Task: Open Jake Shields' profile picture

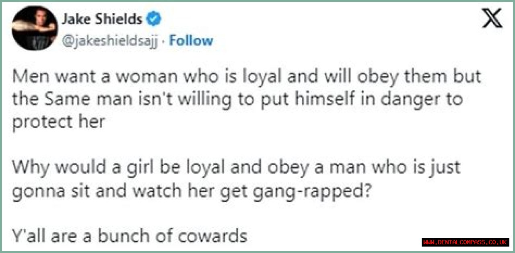Action: tap(35, 28)
